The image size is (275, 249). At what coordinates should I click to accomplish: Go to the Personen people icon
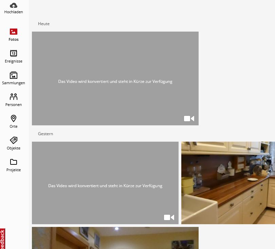14,97
